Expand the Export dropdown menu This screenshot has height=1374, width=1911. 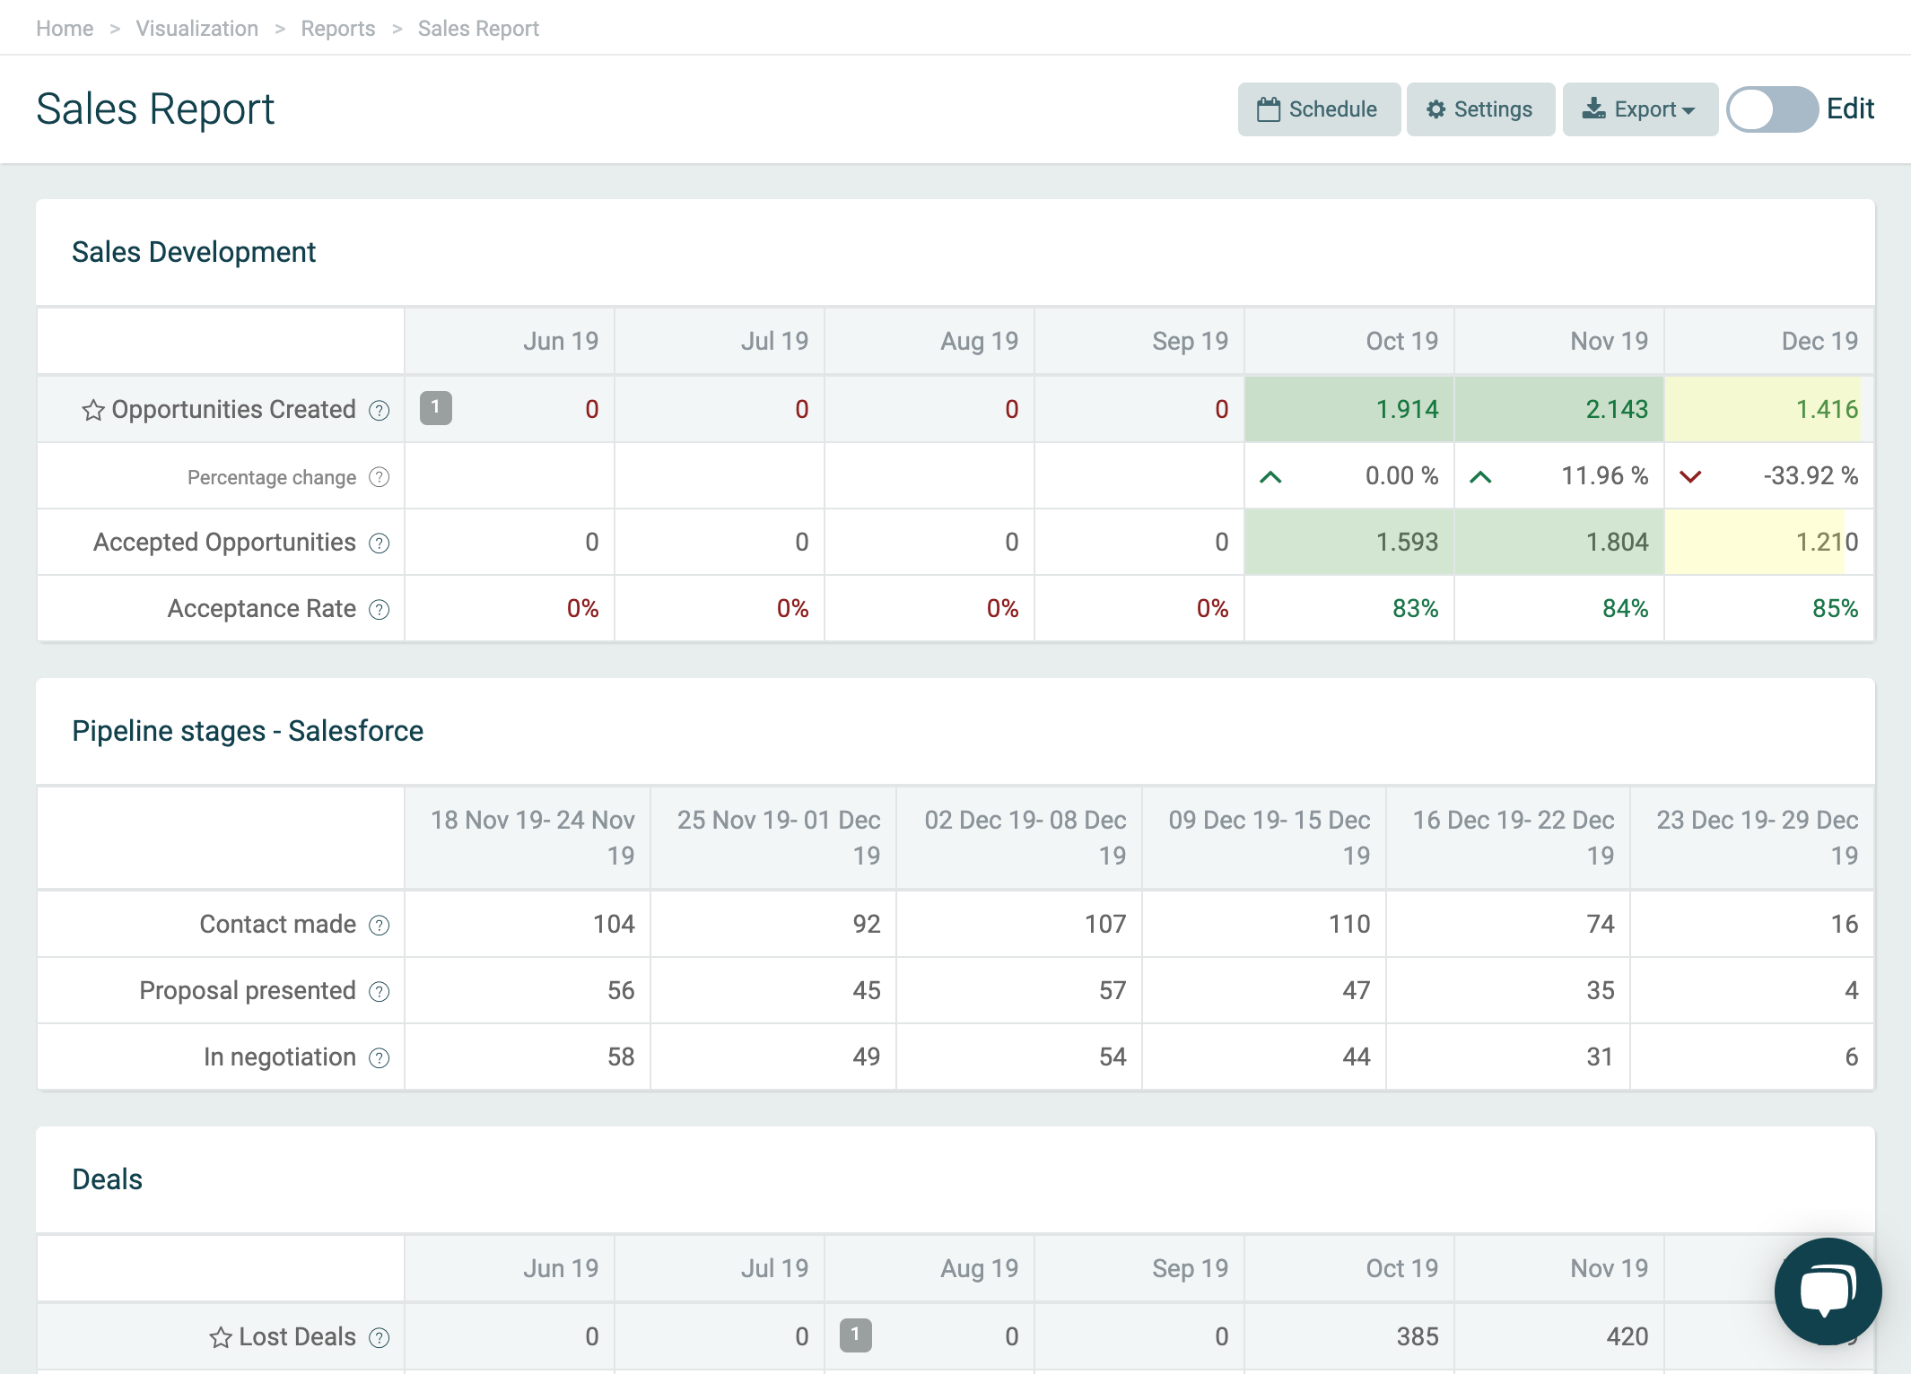click(x=1640, y=109)
